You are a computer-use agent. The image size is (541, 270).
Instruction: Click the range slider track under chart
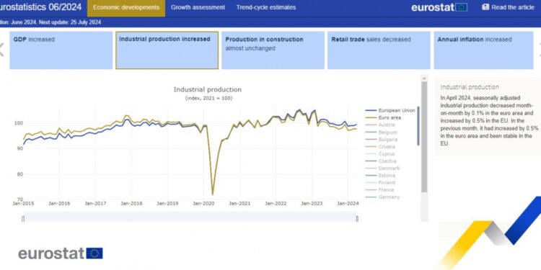click(x=190, y=217)
